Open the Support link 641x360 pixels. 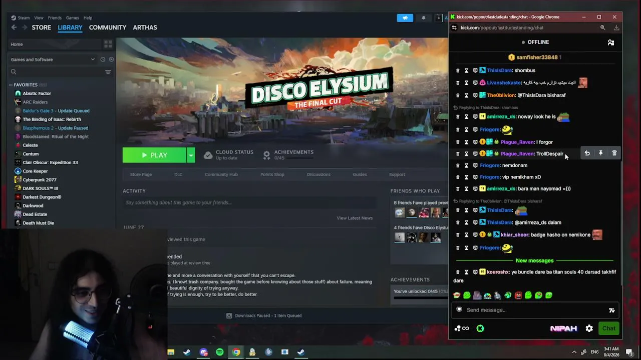tap(397, 174)
